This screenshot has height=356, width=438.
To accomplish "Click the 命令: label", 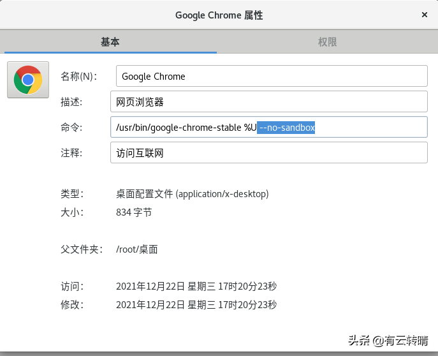I will coord(71,128).
